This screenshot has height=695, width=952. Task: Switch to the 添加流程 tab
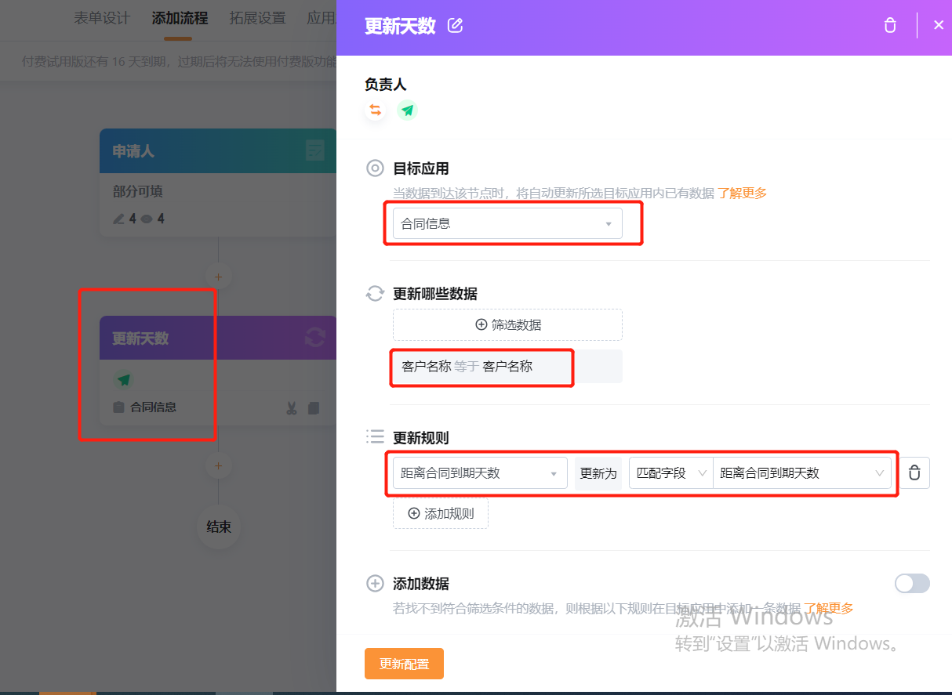(180, 18)
